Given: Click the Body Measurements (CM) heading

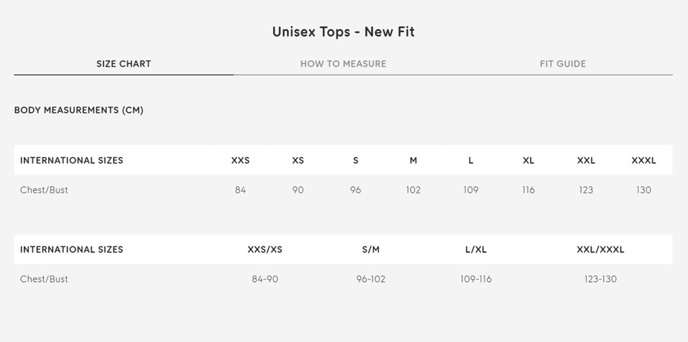Looking at the screenshot, I should [78, 110].
